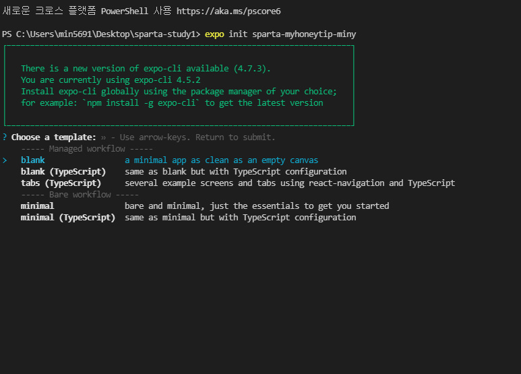Viewport: 521px width, 374px height.
Task: Open the https://aka.ms/pscore6 link
Action: 228,11
